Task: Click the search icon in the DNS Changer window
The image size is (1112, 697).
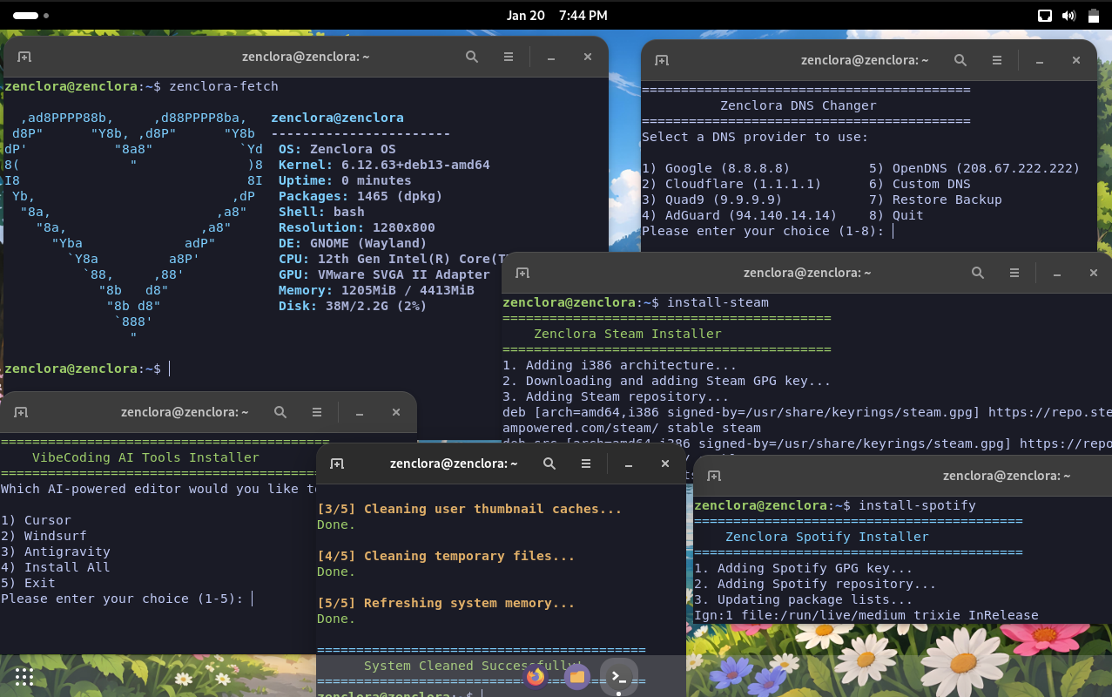Action: 960,60
